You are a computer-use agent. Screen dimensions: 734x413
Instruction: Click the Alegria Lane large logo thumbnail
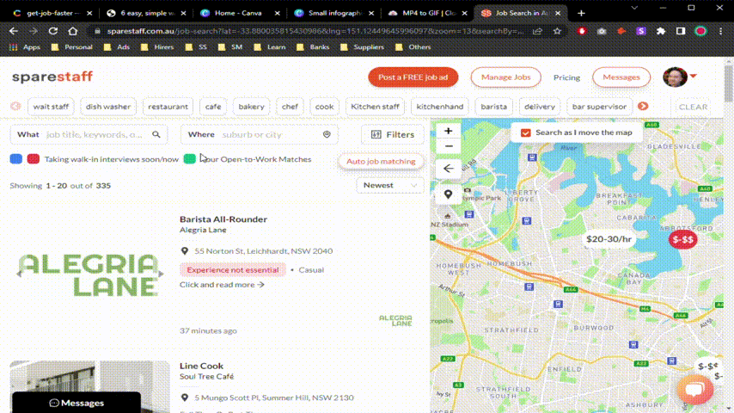click(89, 275)
